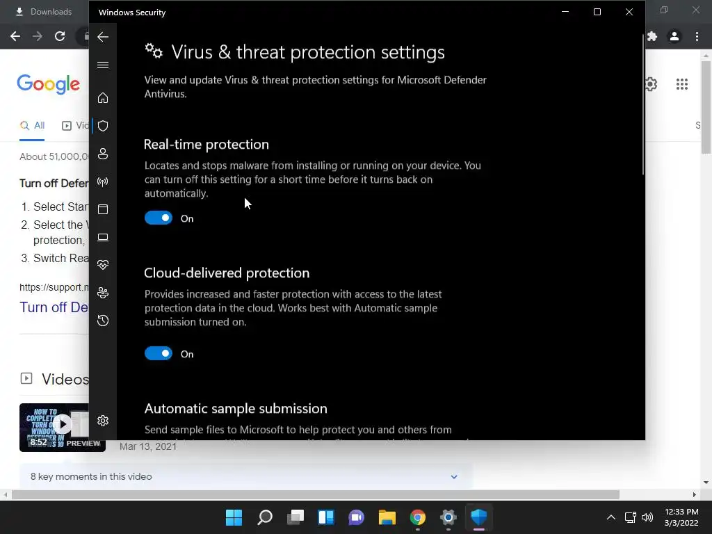Screen dimensions: 712x534
Task: Turn off the Real-time protection toggle
Action: pyautogui.click(x=159, y=218)
